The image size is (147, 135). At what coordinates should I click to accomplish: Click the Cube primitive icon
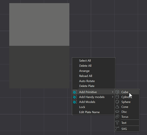(x=117, y=92)
